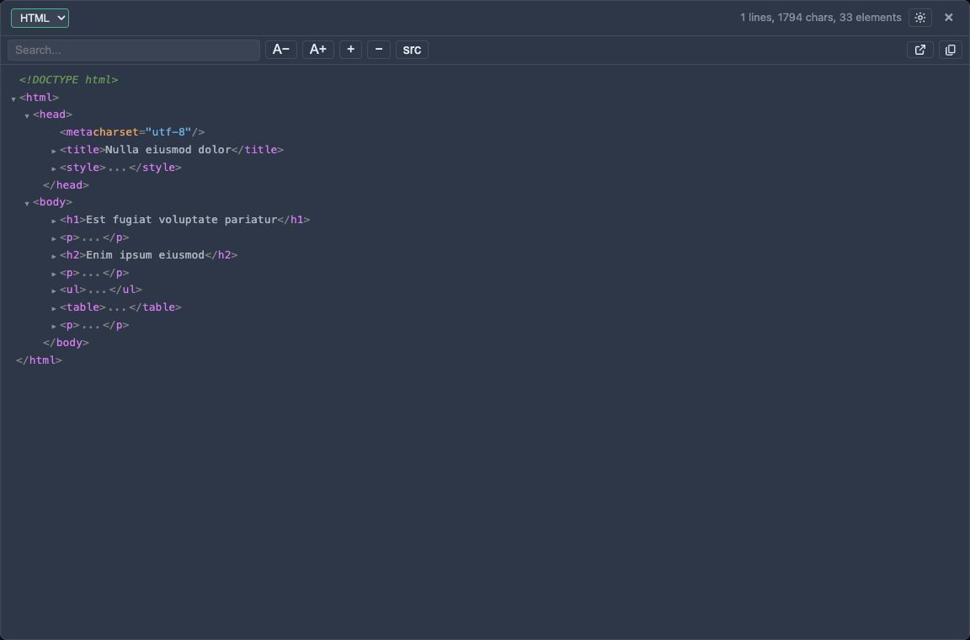This screenshot has width=970, height=640.
Task: Expand the style node arrow
Action: (x=54, y=168)
